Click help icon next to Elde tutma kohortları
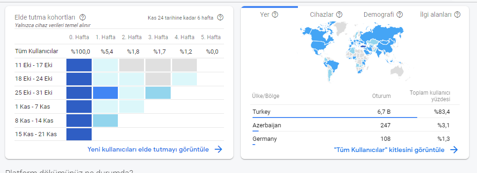The width and height of the screenshot is (477, 173). (82, 17)
